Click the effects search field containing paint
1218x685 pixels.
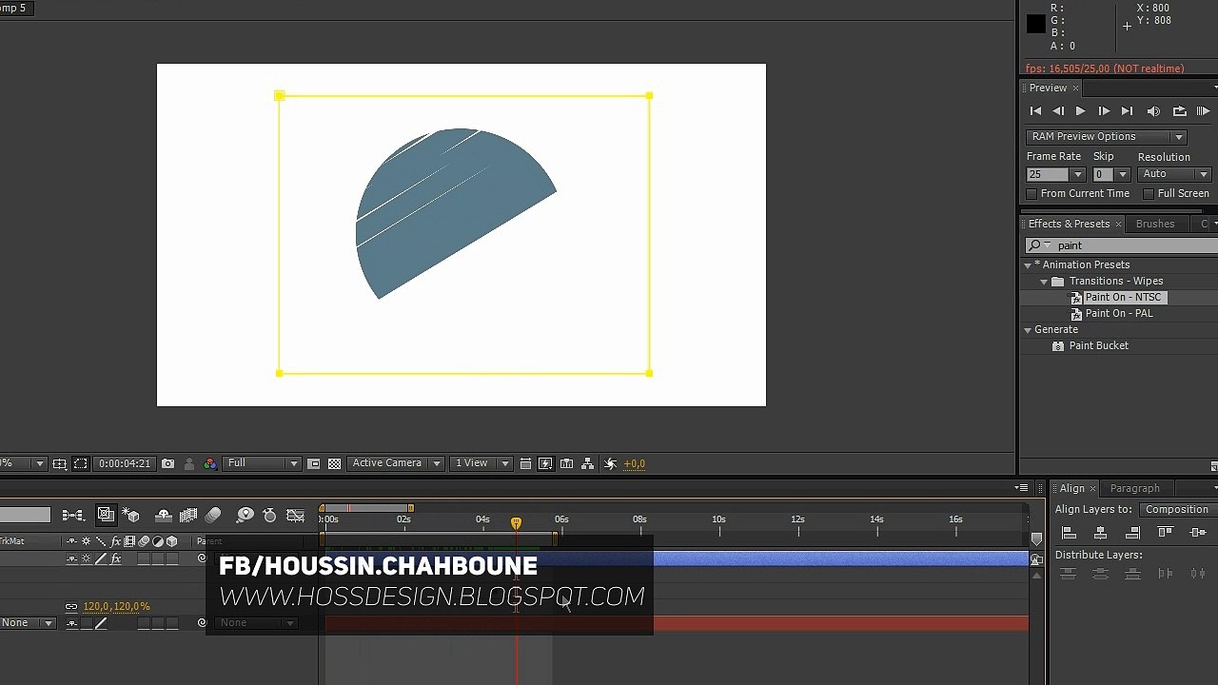1123,245
